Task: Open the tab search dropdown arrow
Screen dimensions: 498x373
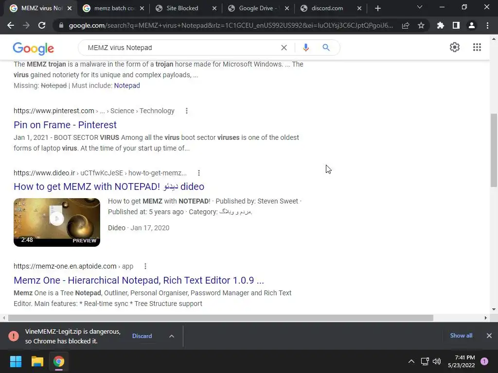Action: click(420, 7)
